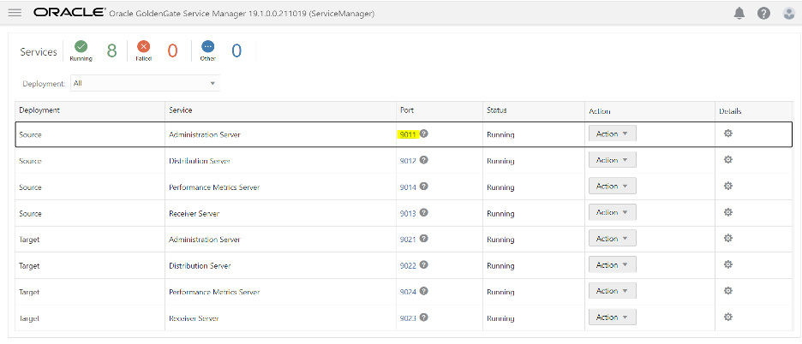Open Action dropdown for Target Receiver Server

[x=613, y=317]
